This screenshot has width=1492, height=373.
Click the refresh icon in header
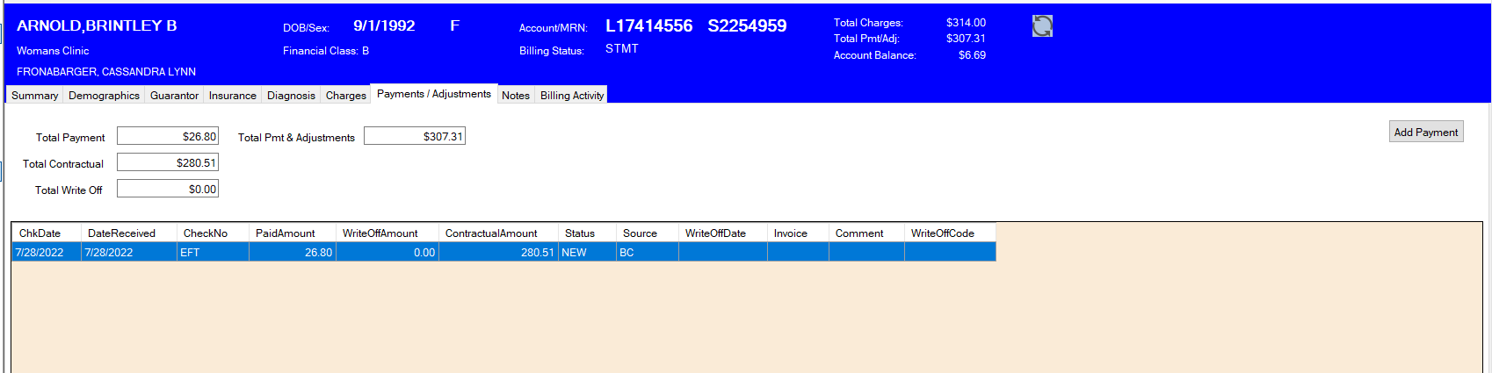[1042, 26]
